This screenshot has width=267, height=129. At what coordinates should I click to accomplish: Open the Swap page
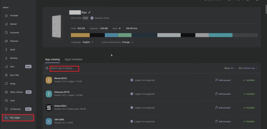[13, 84]
